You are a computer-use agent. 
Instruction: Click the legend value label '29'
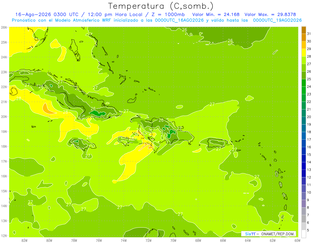(309, 49)
